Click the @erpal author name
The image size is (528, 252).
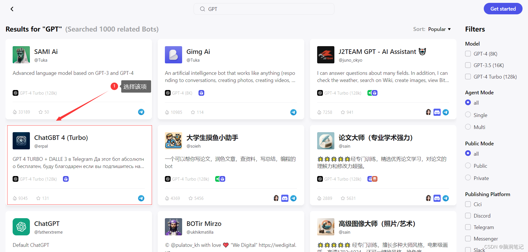coord(41,146)
